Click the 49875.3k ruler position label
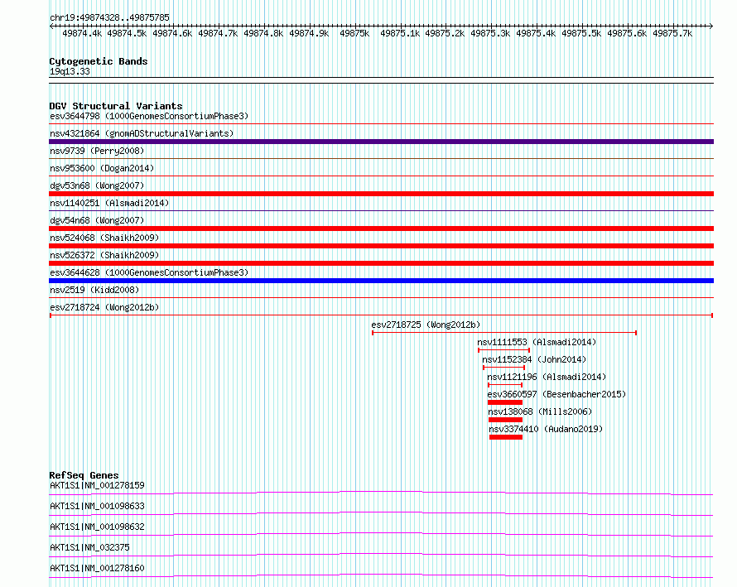737x587 pixels. coord(490,33)
